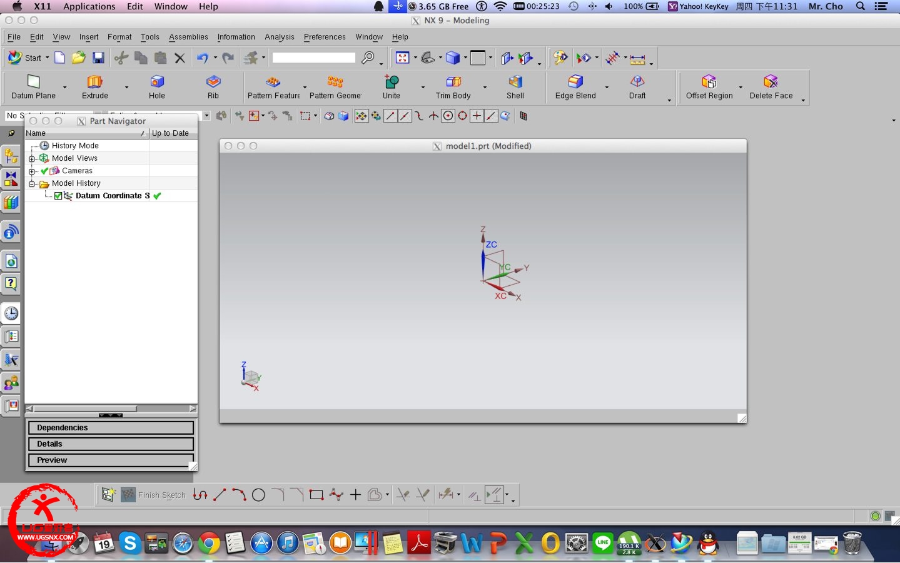
Task: Open Chrome from the Dock
Action: tap(209, 543)
